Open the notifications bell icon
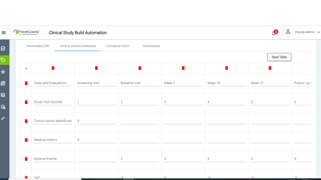Screen dimensions: 321x180 click(274, 33)
